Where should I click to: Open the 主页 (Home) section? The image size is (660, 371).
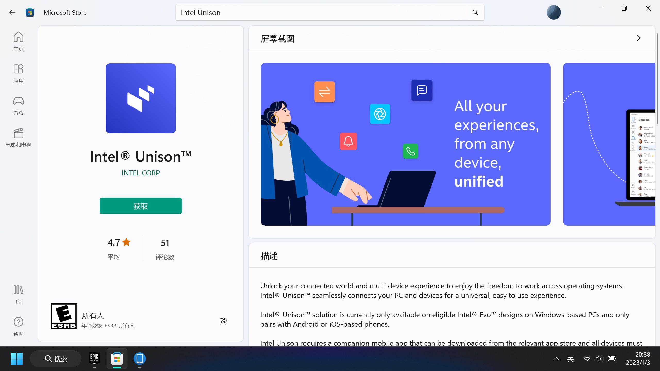coord(18,41)
